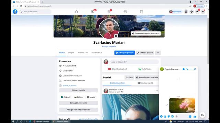220x123 pixels.
Task: Open the Facebook logo home link
Action: click(15, 12)
